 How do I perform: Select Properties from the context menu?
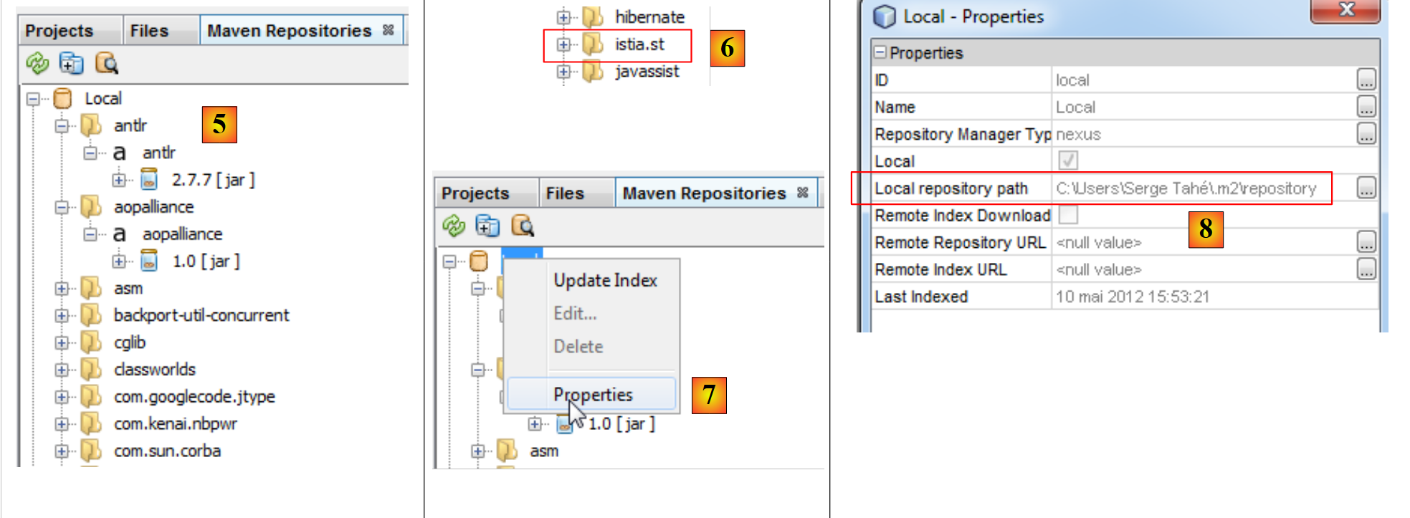coord(592,395)
